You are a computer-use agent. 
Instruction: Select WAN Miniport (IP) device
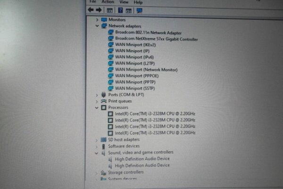[132, 51]
